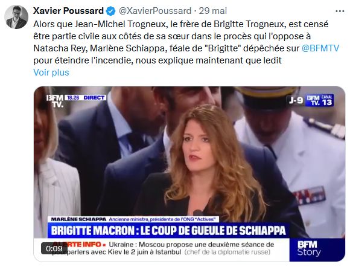Screen dimensions: 350x267
Task: Click the display name Xavier Poussard
Action: tap(68, 11)
